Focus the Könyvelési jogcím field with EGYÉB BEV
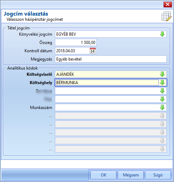 coord(107,34)
